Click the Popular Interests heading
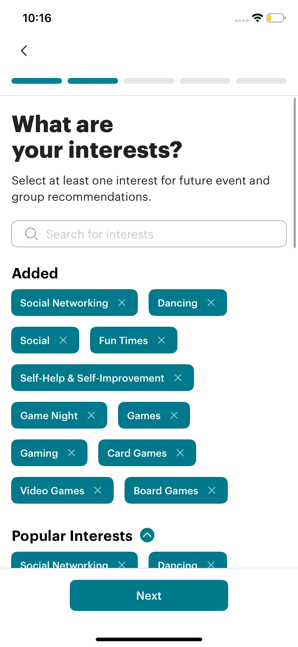The image size is (298, 647). click(72, 536)
